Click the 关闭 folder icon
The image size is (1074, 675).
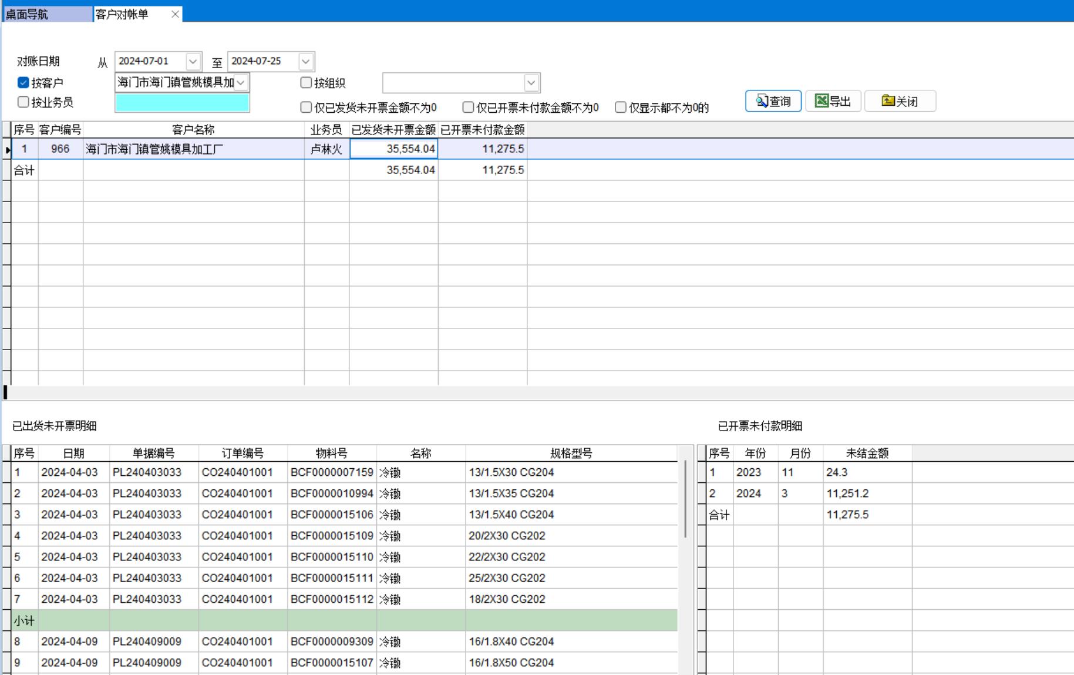coord(888,101)
